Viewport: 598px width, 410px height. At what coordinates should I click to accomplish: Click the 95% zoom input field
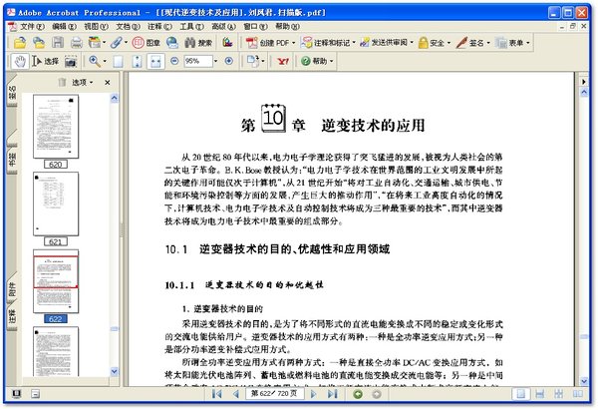point(198,61)
